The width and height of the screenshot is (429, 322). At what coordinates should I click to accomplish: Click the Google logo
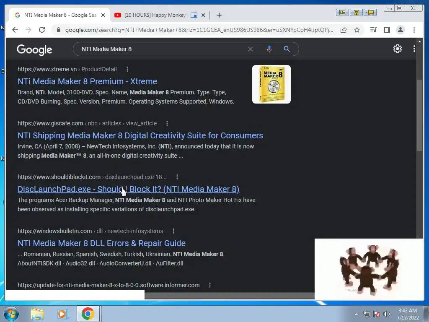pyautogui.click(x=34, y=49)
